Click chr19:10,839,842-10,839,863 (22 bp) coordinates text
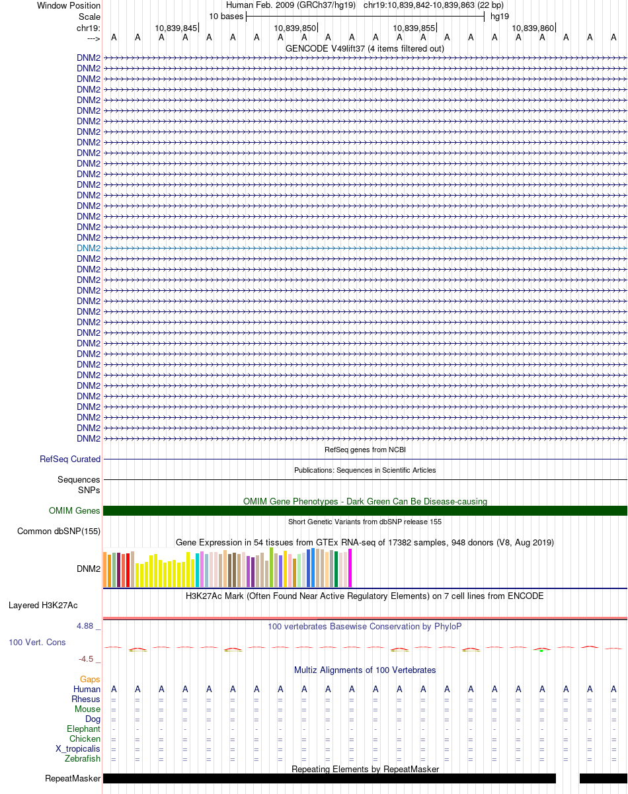The width and height of the screenshot is (628, 794). (434, 5)
